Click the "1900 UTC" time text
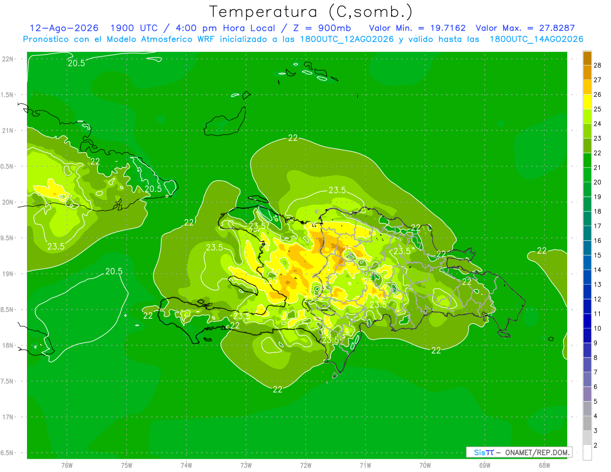This screenshot has width=611, height=472. [134, 28]
